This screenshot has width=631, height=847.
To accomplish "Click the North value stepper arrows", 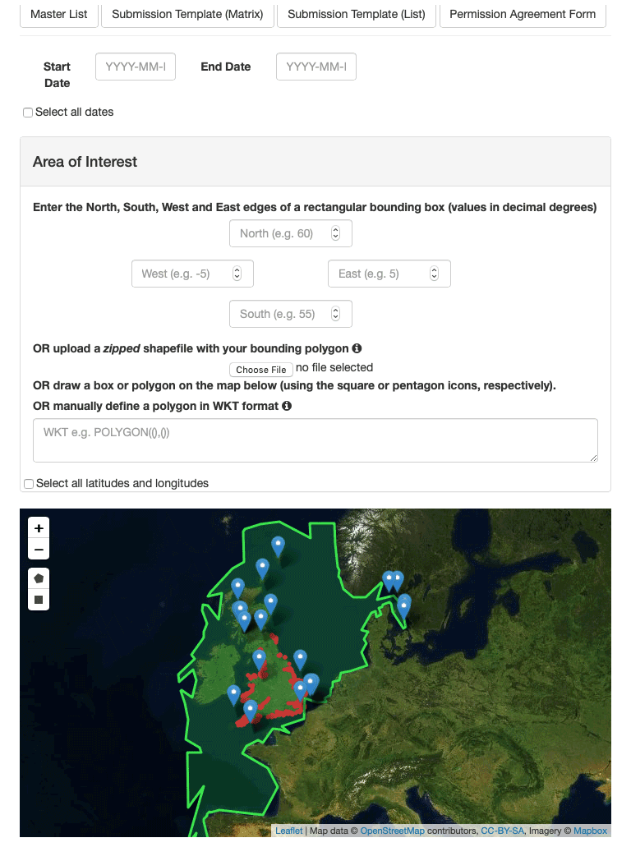I will click(x=335, y=233).
